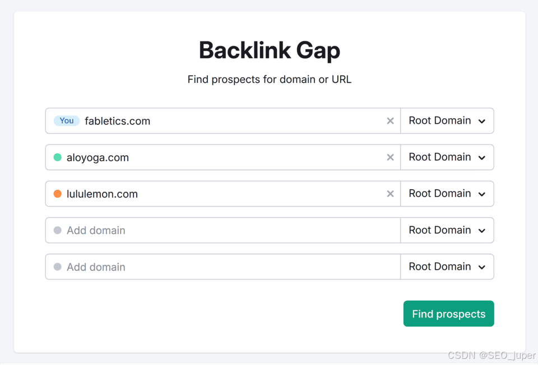This screenshot has width=538, height=365.
Task: Open Root Domain dropdown for last domain row
Action: click(447, 266)
